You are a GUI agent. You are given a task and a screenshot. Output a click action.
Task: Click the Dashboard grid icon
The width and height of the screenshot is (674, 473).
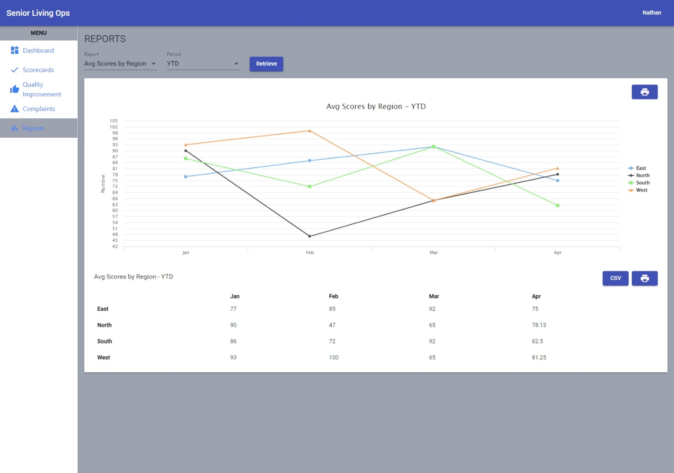point(15,51)
